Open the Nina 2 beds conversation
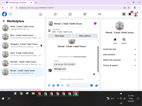This screenshot has height=106, width=142. point(22,36)
